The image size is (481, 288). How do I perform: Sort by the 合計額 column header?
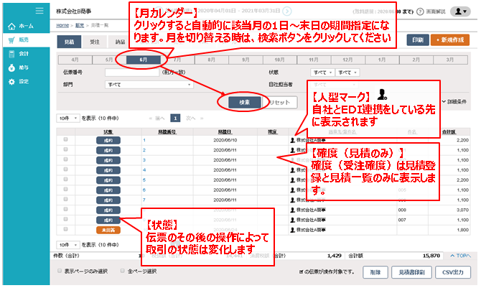(449, 131)
